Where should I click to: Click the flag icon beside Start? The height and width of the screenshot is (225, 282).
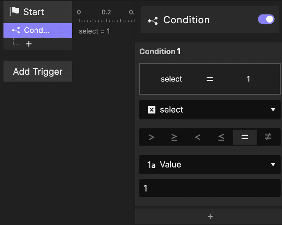point(14,11)
